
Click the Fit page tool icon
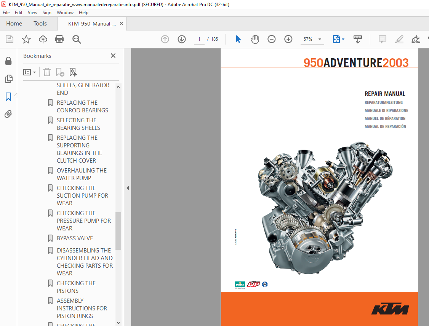[x=336, y=39]
